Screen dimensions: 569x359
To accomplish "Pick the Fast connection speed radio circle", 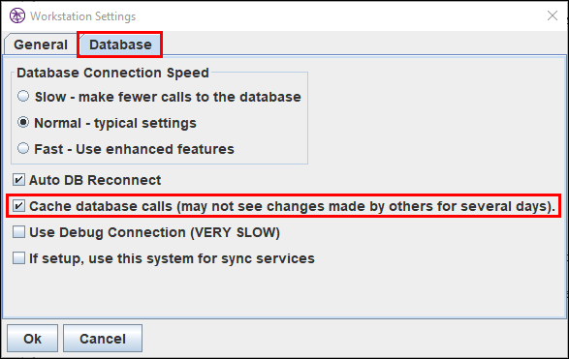I will point(23,148).
